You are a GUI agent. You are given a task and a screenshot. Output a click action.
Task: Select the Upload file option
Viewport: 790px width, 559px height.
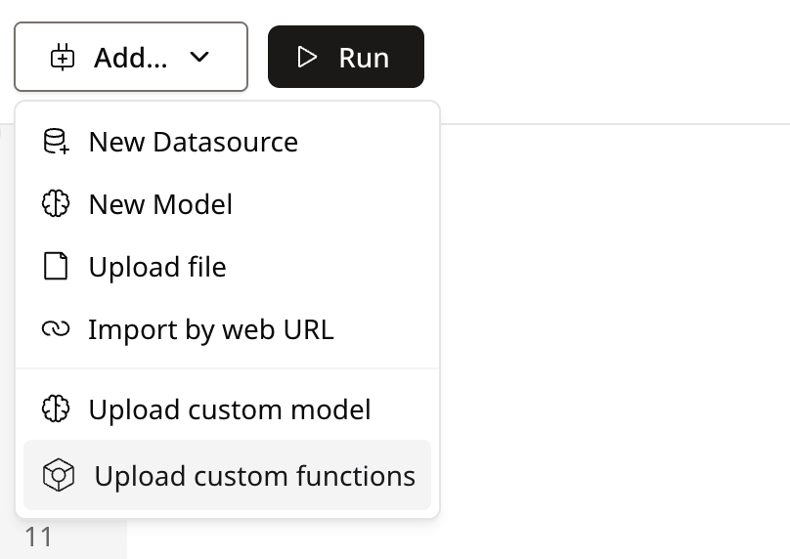(227, 267)
